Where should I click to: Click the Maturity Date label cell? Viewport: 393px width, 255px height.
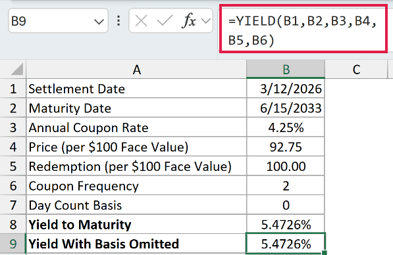click(136, 108)
